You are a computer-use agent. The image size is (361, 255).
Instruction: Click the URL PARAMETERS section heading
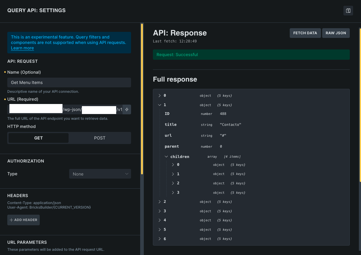[27, 242]
